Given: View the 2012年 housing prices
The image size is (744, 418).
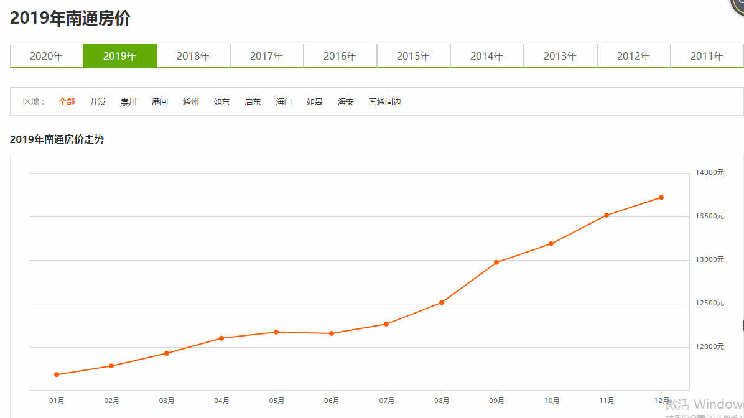Looking at the screenshot, I should pyautogui.click(x=634, y=55).
